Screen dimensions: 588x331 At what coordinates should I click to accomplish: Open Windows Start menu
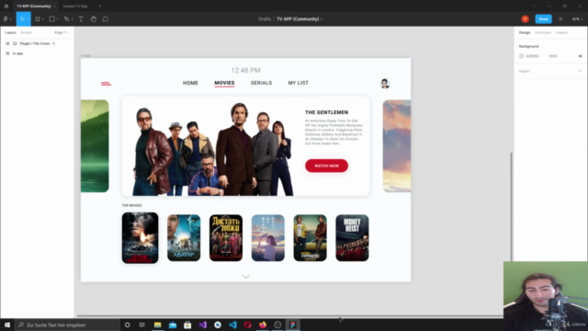tap(7, 325)
